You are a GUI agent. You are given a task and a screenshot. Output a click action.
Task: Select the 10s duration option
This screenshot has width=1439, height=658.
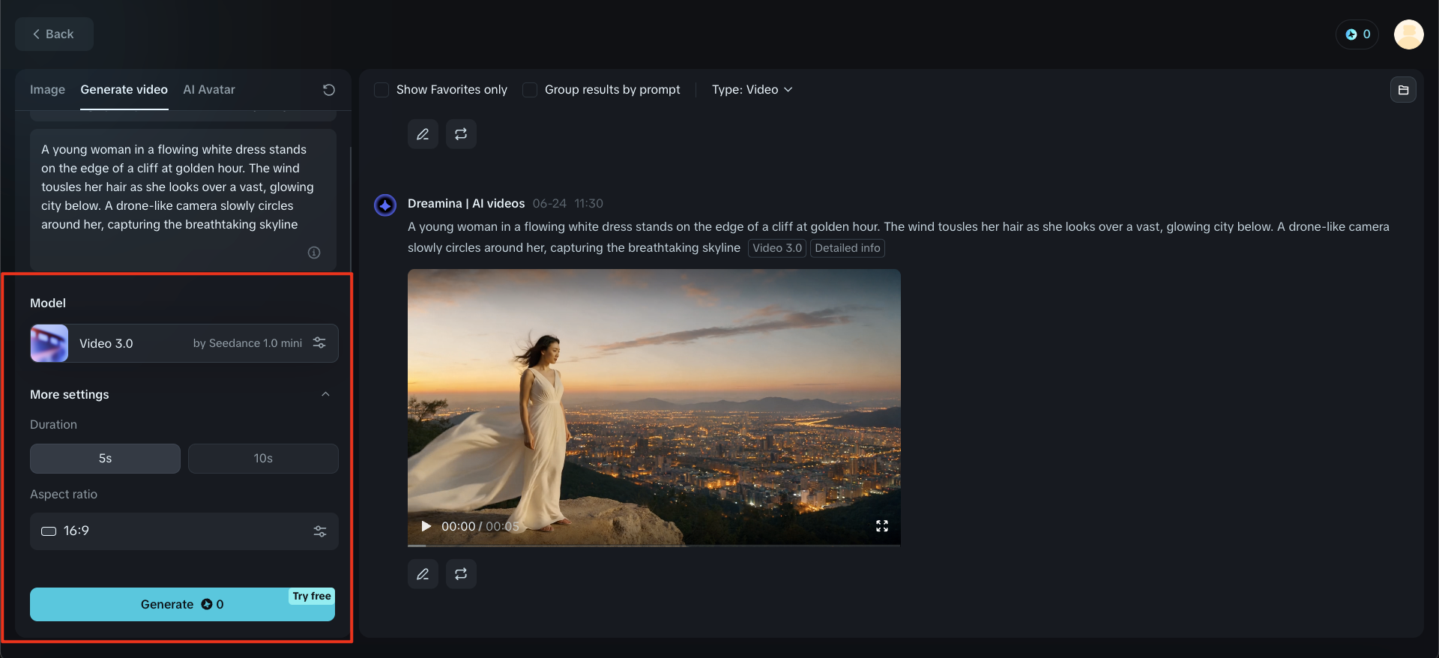[x=263, y=459]
